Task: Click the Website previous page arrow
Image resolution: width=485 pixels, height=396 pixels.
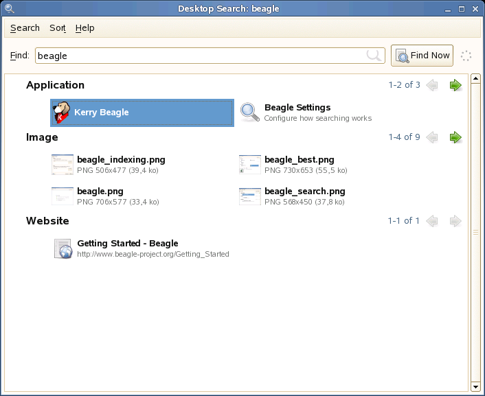Action: click(432, 221)
